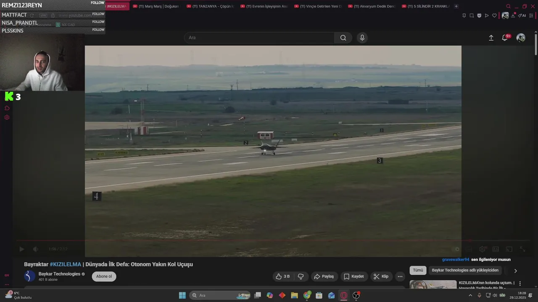This screenshot has width=538, height=302.
Task: Show hidden tray icons chevron
Action: coord(470,295)
